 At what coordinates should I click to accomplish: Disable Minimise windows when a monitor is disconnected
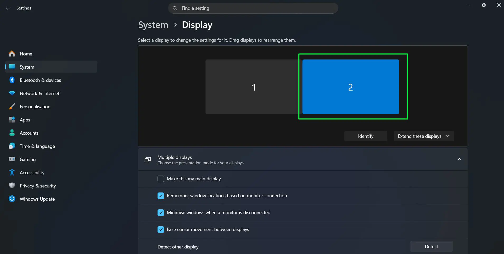tap(160, 213)
